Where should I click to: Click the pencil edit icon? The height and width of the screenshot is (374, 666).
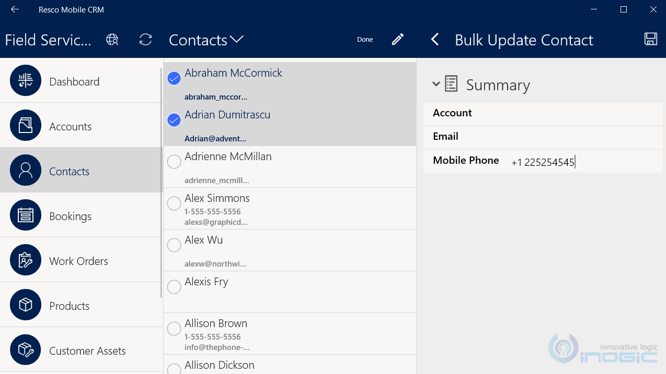(x=398, y=40)
